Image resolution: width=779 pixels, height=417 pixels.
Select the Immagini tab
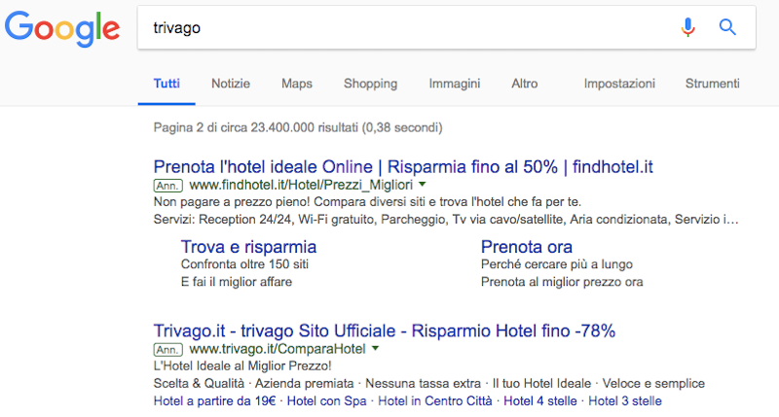click(x=454, y=84)
